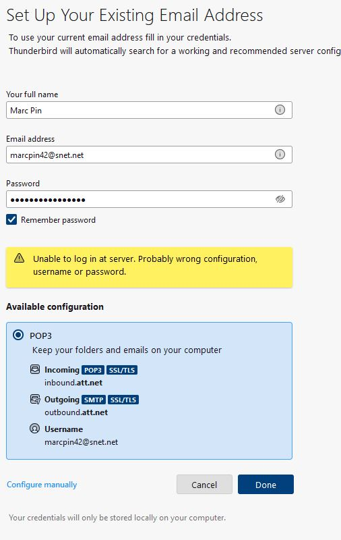Screen dimensions: 341x540
Task: Click the Outgoing server icon
Action: [x=35, y=400]
